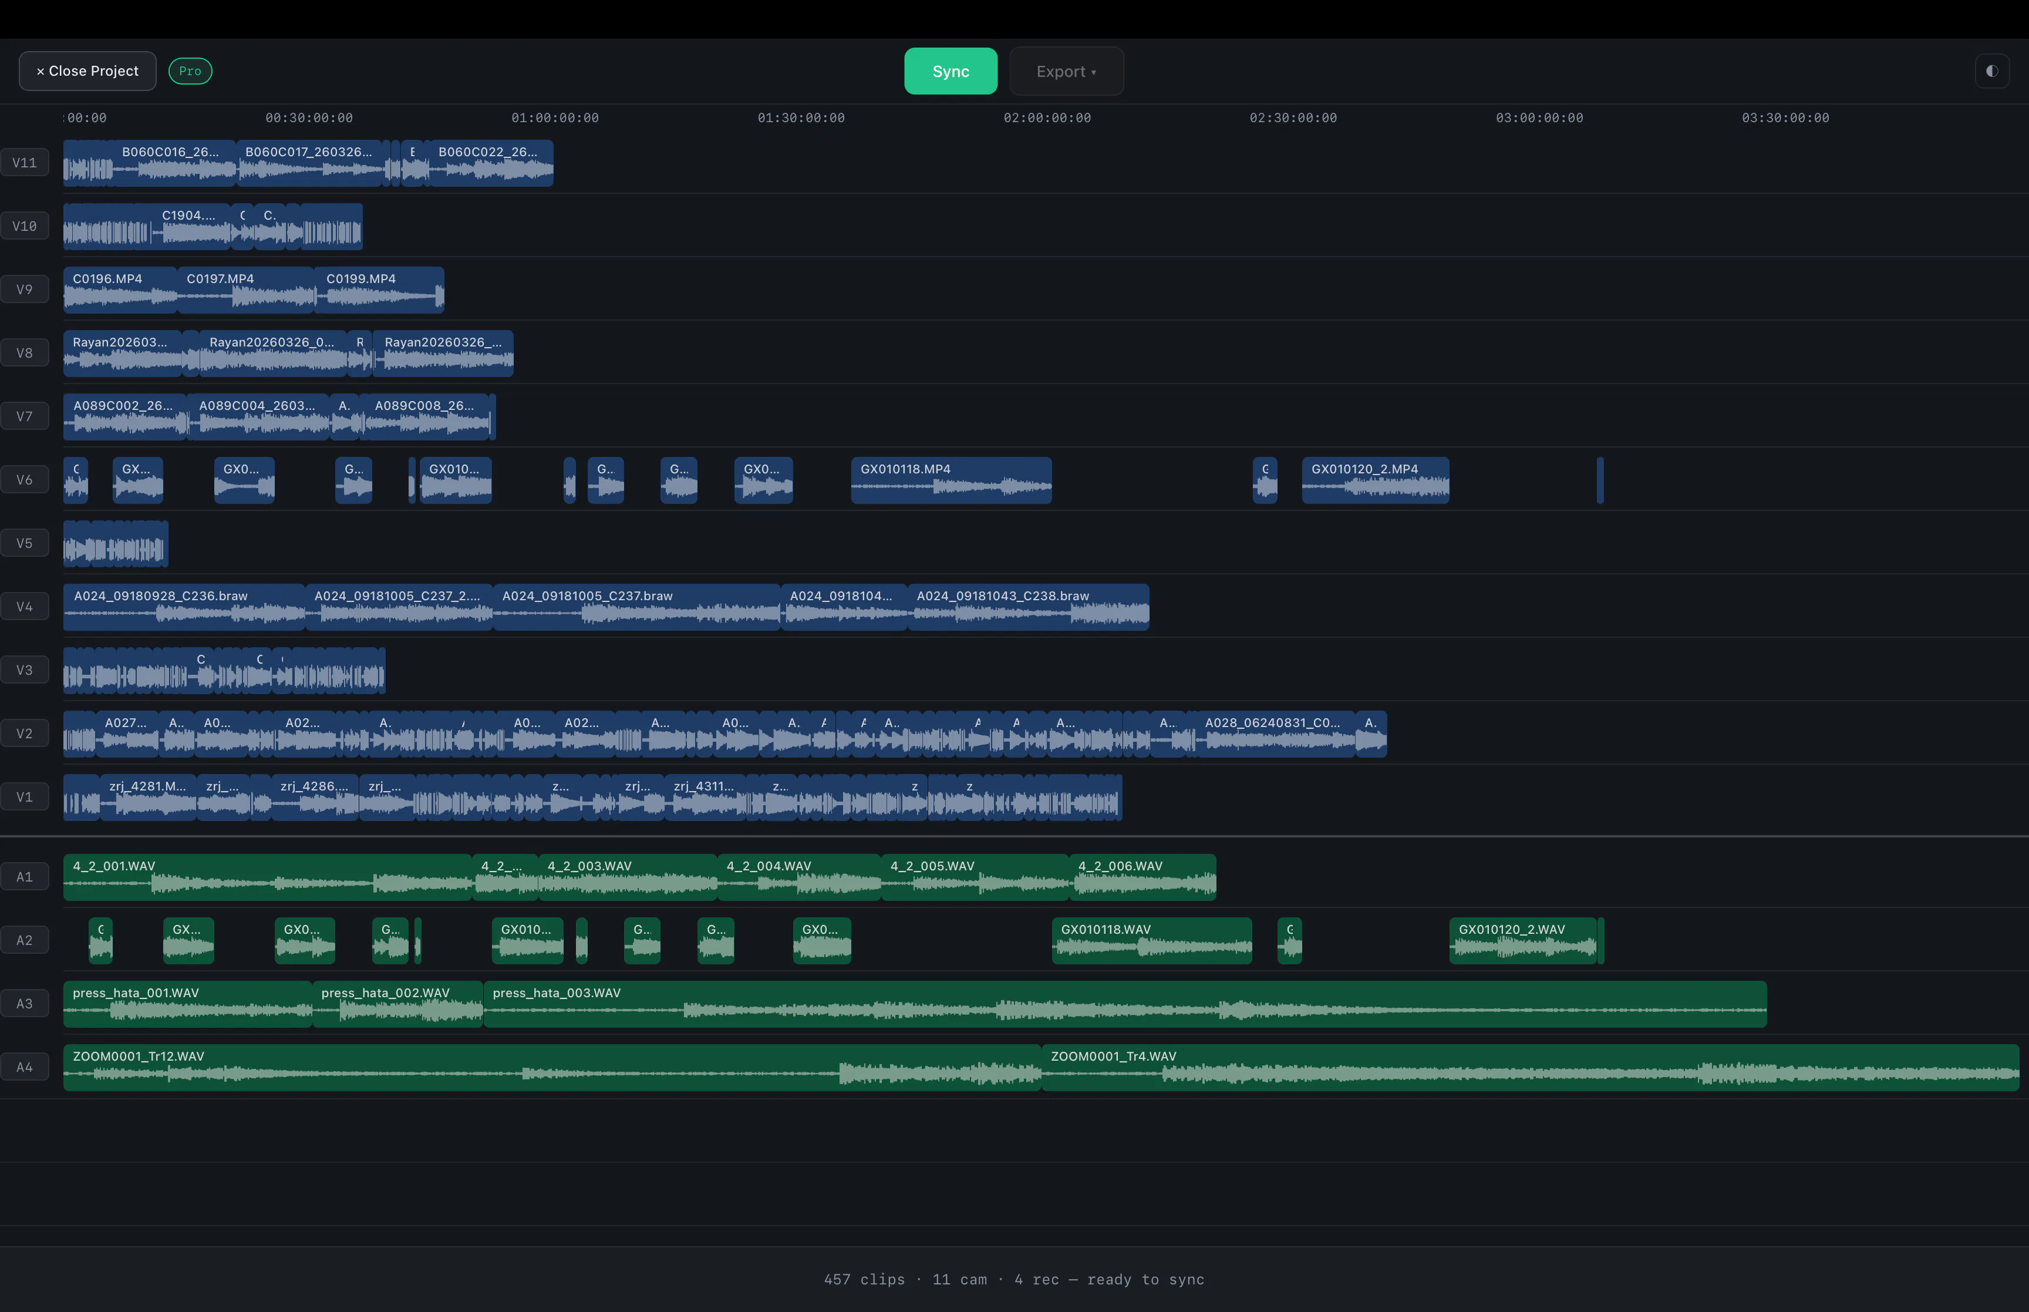
Task: Click the 00:30:00:00 ruler mark
Action: coord(309,117)
